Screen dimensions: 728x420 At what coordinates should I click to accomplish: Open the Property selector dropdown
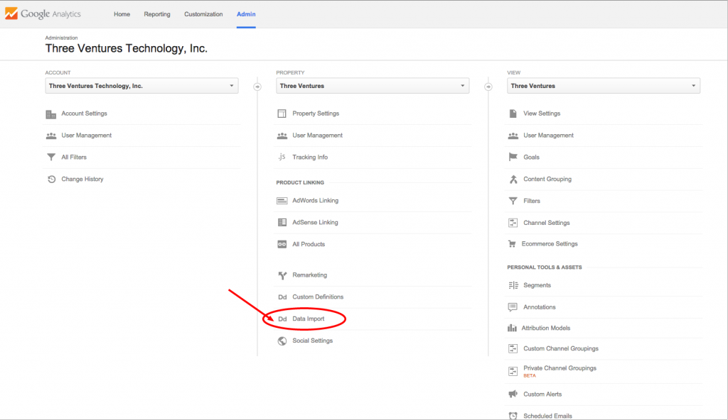click(x=373, y=86)
